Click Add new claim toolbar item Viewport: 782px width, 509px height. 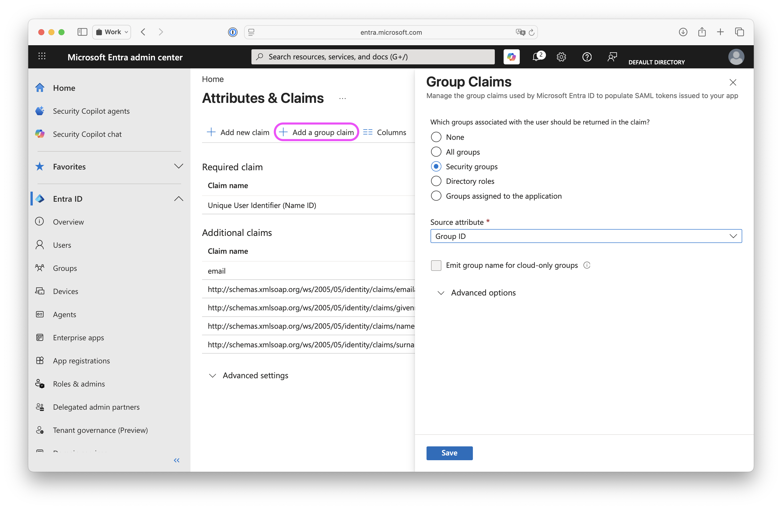point(238,132)
